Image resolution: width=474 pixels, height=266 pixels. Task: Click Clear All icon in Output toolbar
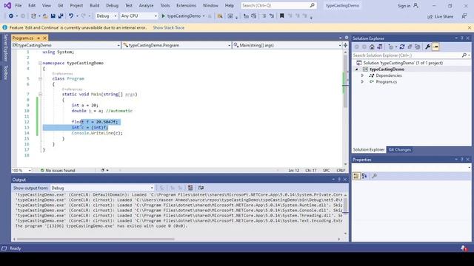(190, 188)
